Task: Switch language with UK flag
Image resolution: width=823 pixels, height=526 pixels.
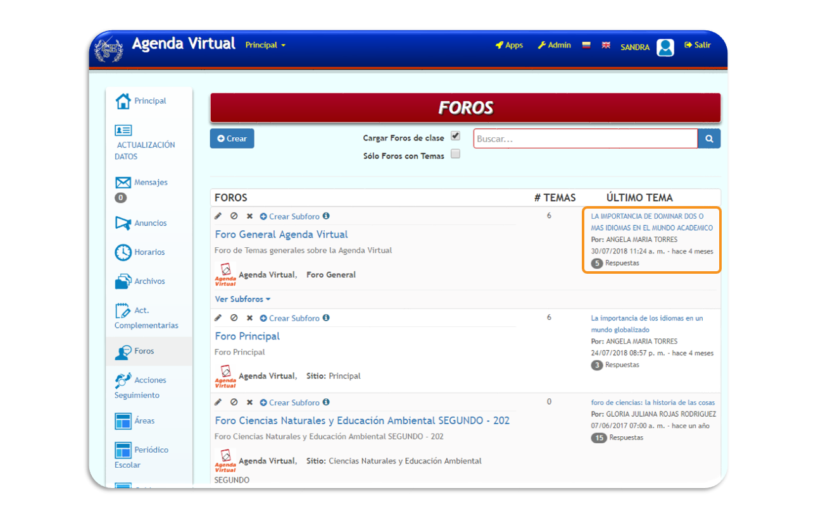Action: click(x=606, y=45)
